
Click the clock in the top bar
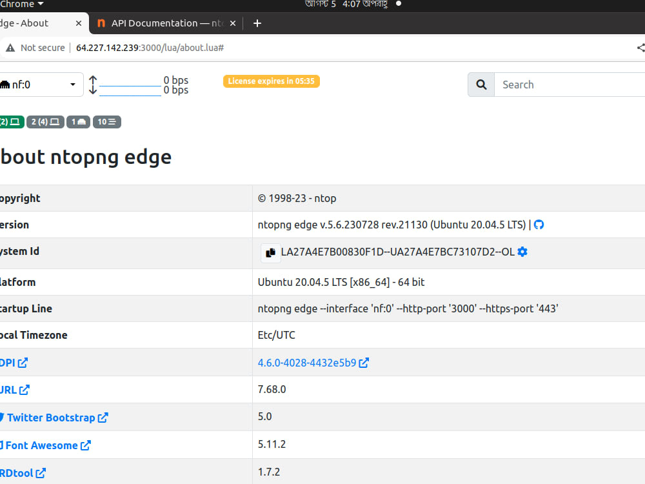tap(346, 4)
